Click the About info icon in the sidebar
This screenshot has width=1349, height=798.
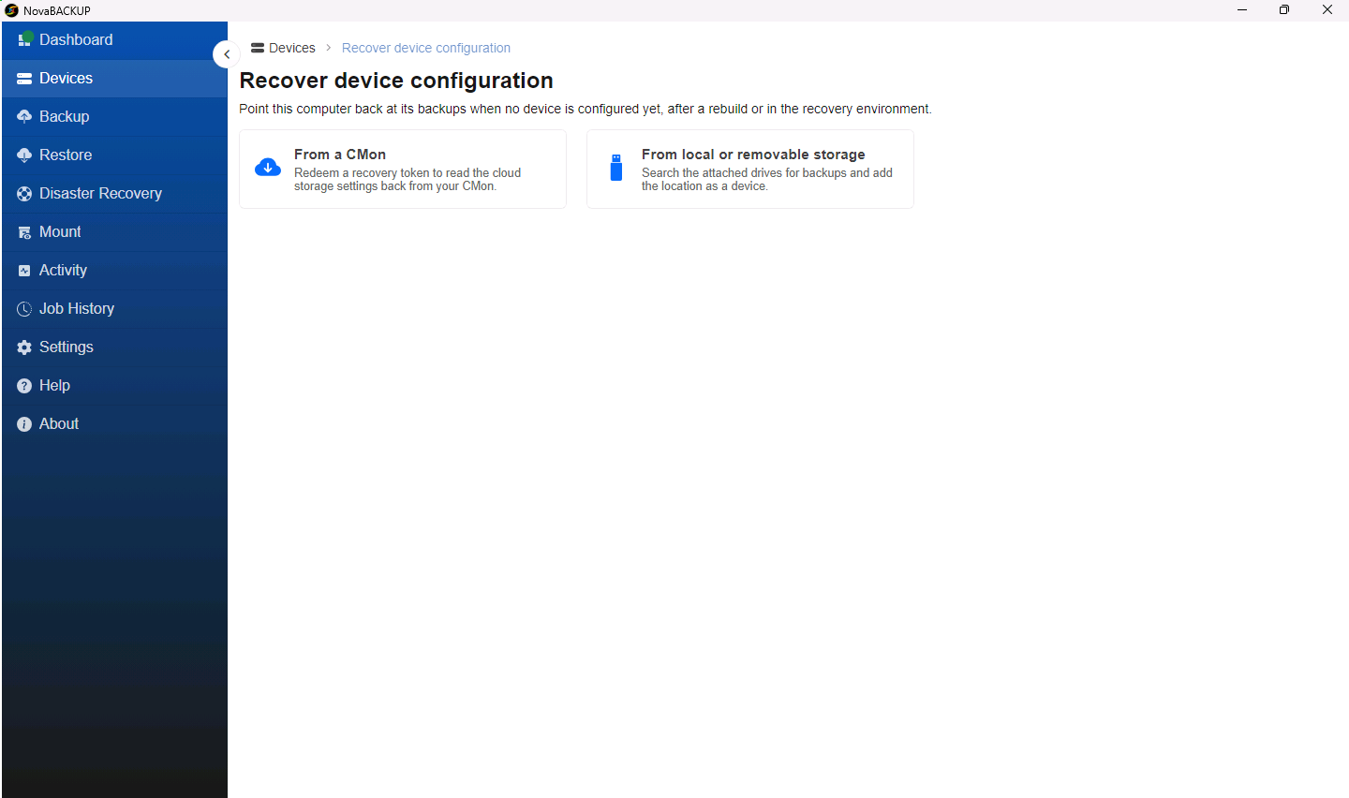[x=24, y=424]
